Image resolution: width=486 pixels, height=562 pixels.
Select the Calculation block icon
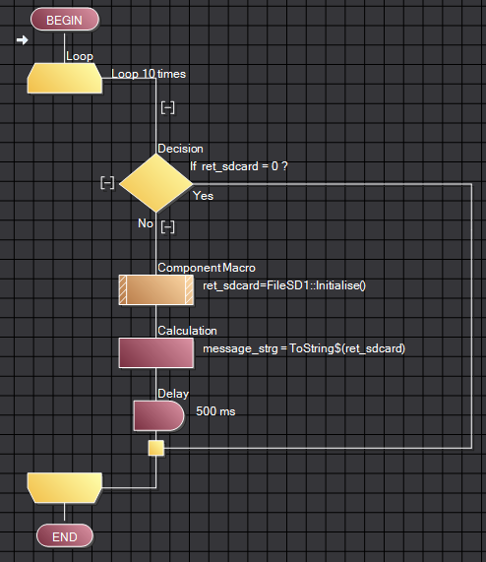point(156,352)
